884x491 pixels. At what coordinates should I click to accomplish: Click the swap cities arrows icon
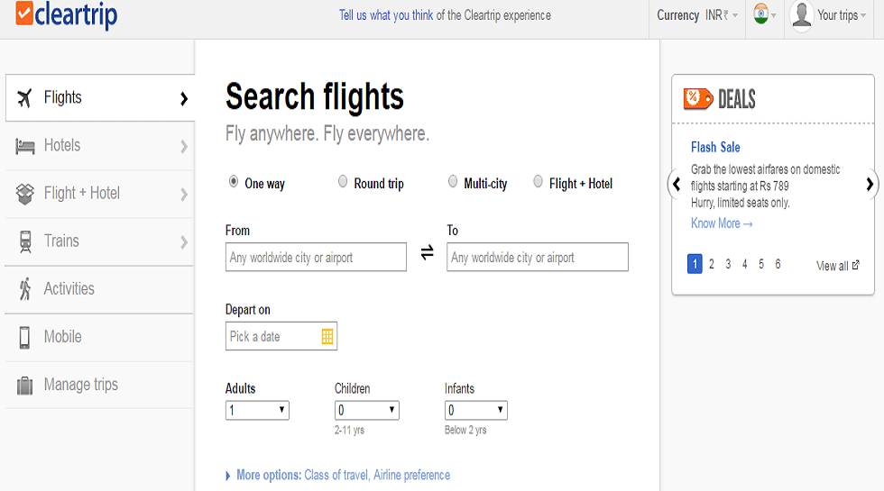[x=427, y=254]
